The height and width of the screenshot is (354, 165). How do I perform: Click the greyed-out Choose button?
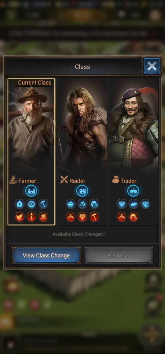[118, 255]
